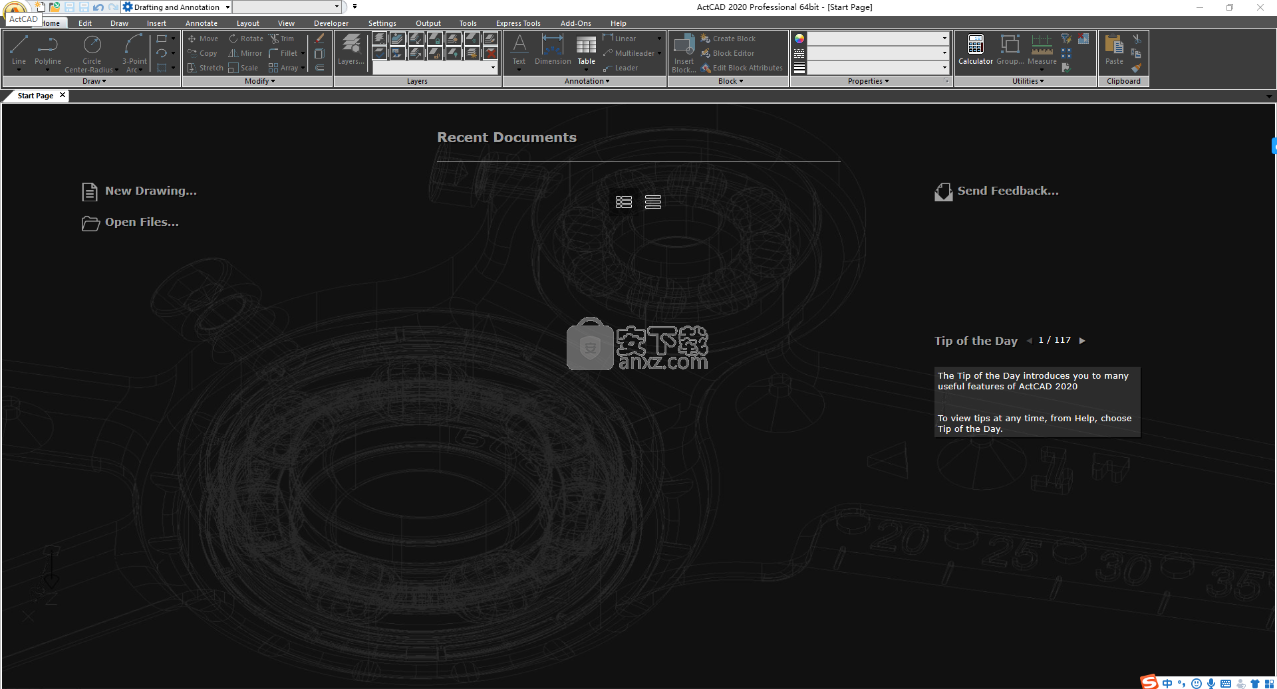Image resolution: width=1277 pixels, height=689 pixels.
Task: Open the Add-Ons tab
Action: (576, 23)
